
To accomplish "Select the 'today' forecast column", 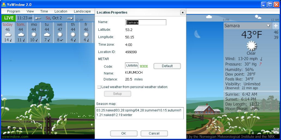I will [8, 32].
